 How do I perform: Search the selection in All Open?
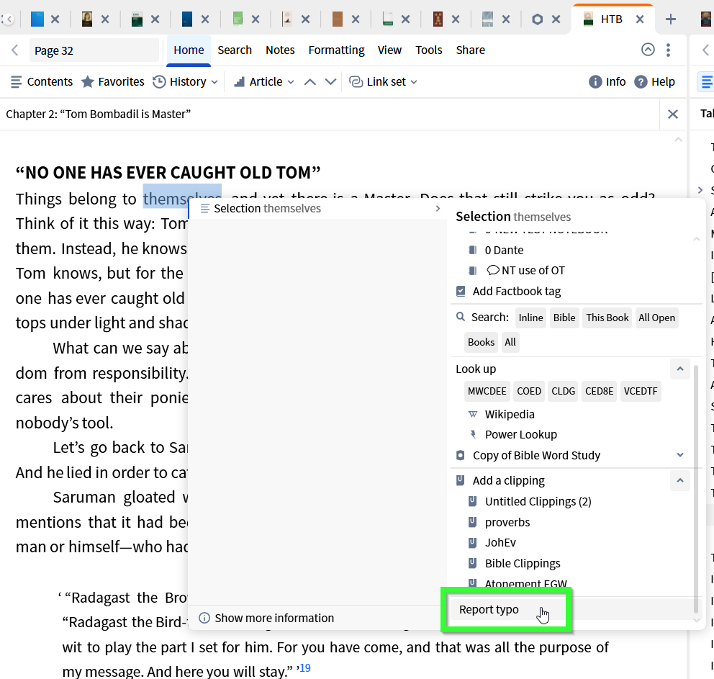pyautogui.click(x=656, y=318)
